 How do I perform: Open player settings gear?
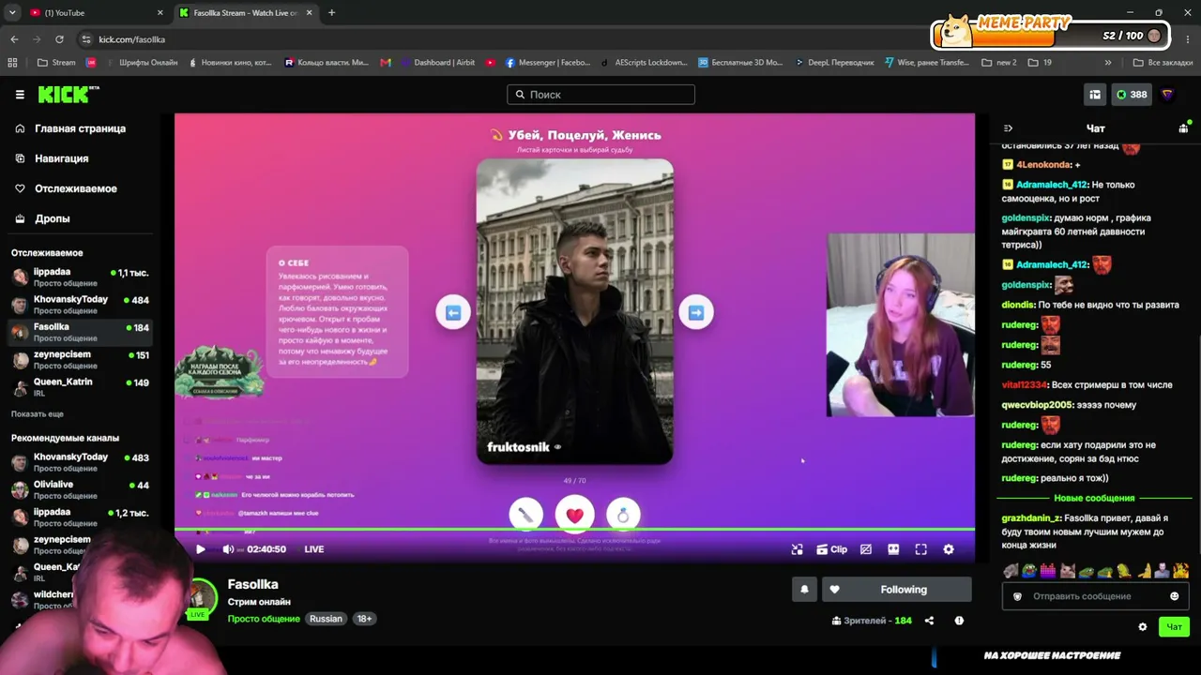click(949, 549)
